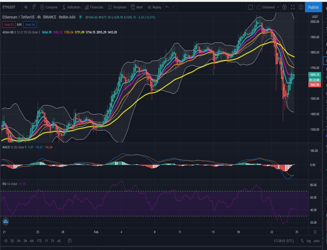Screen dimensions: 327x250
Task: Open the Financials menu
Action: click(x=94, y=7)
